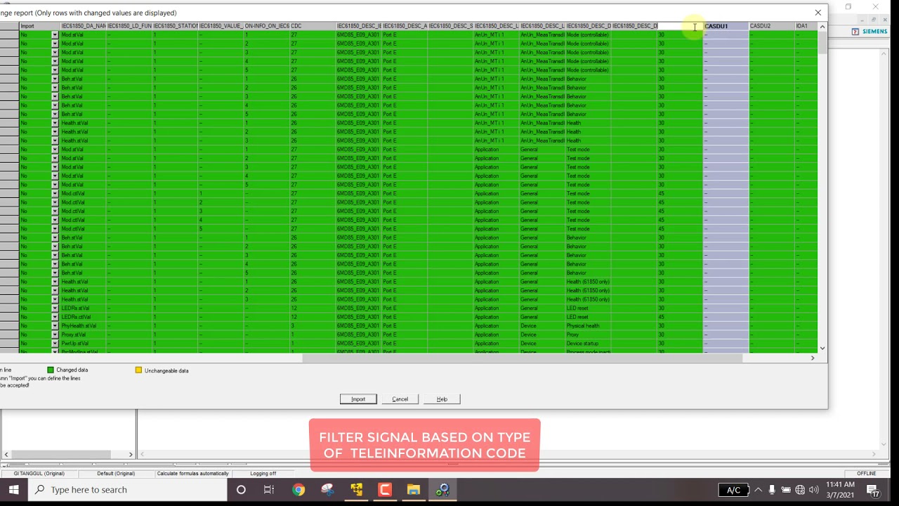The height and width of the screenshot is (506, 899).
Task: Open Help for the change report
Action: coord(442,399)
